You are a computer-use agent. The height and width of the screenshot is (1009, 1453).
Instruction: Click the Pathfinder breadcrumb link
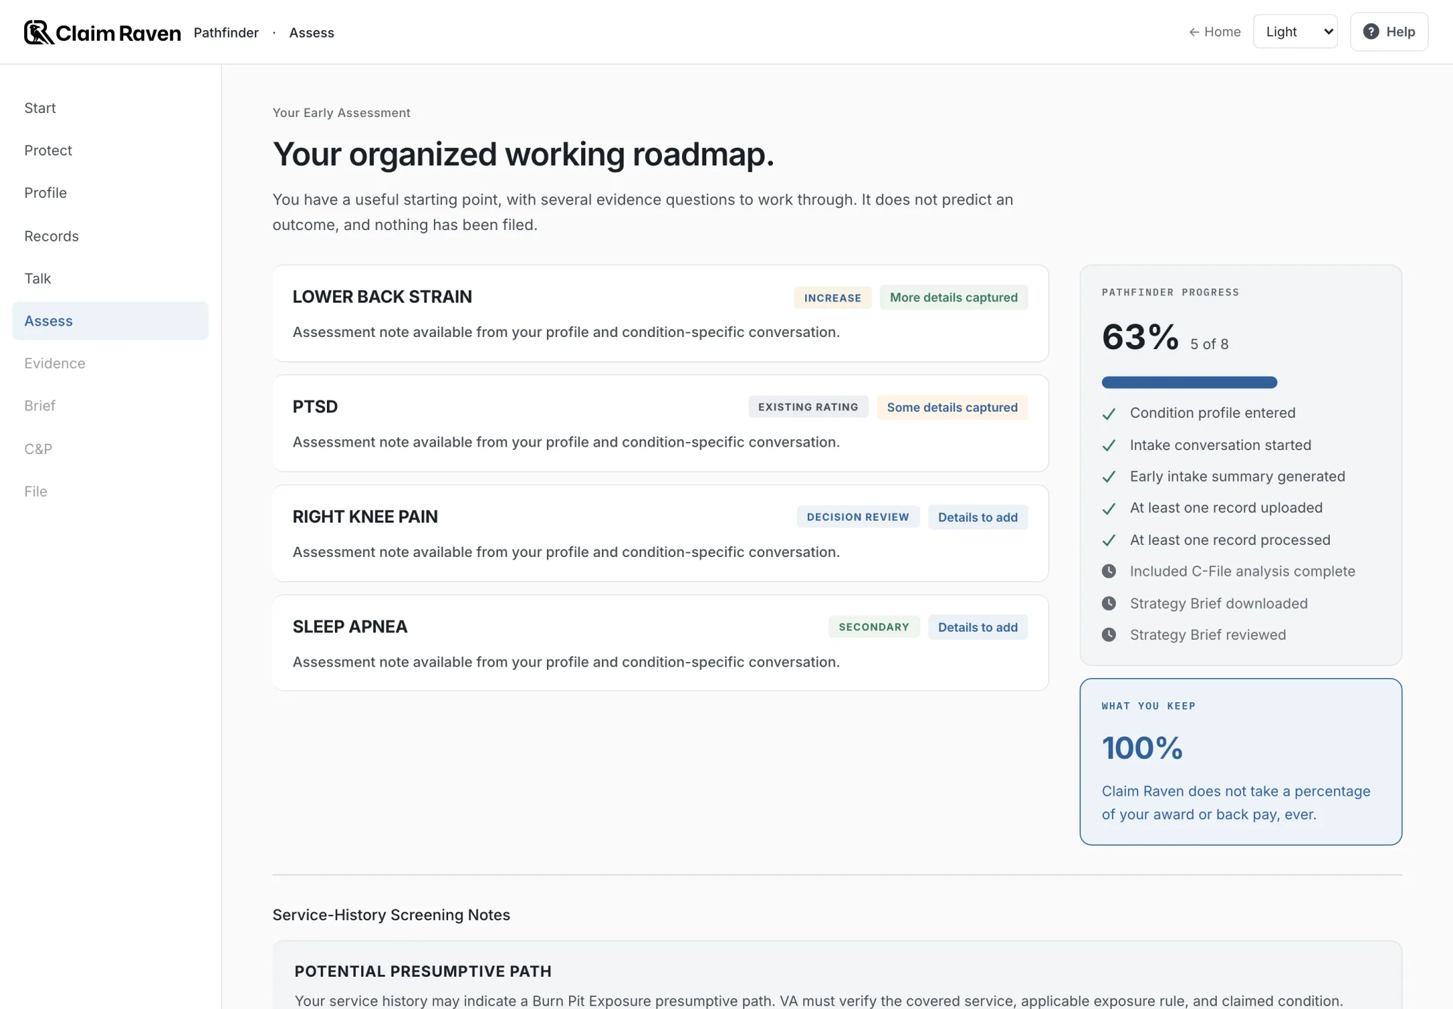tap(226, 32)
